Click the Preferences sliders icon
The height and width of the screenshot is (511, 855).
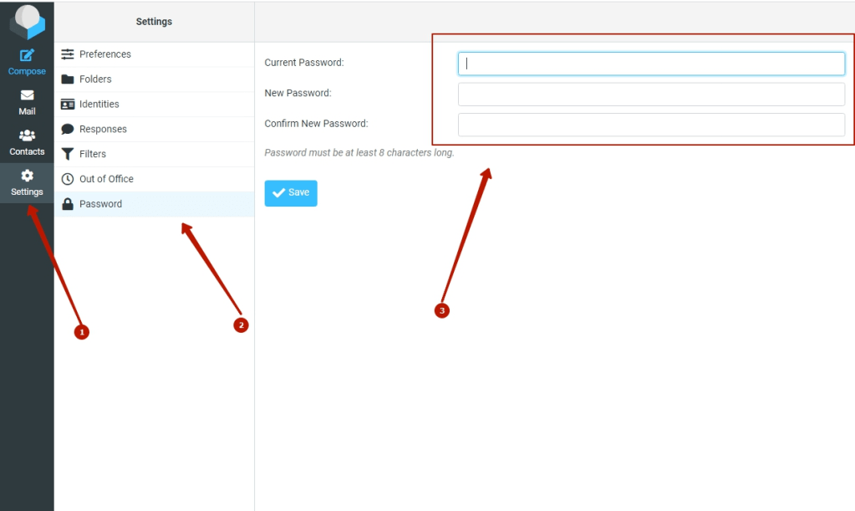68,54
